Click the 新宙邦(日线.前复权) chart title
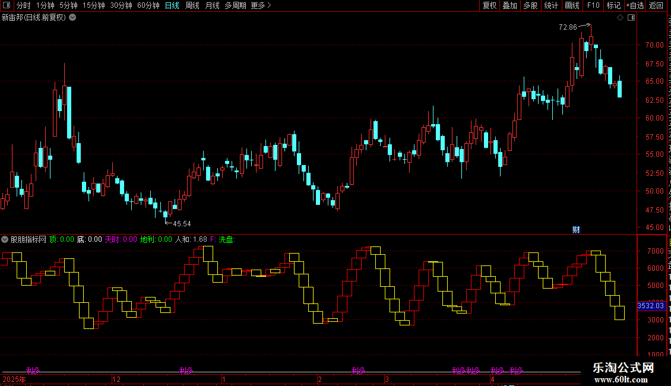Screen dimensions: 671x386 pyautogui.click(x=34, y=18)
